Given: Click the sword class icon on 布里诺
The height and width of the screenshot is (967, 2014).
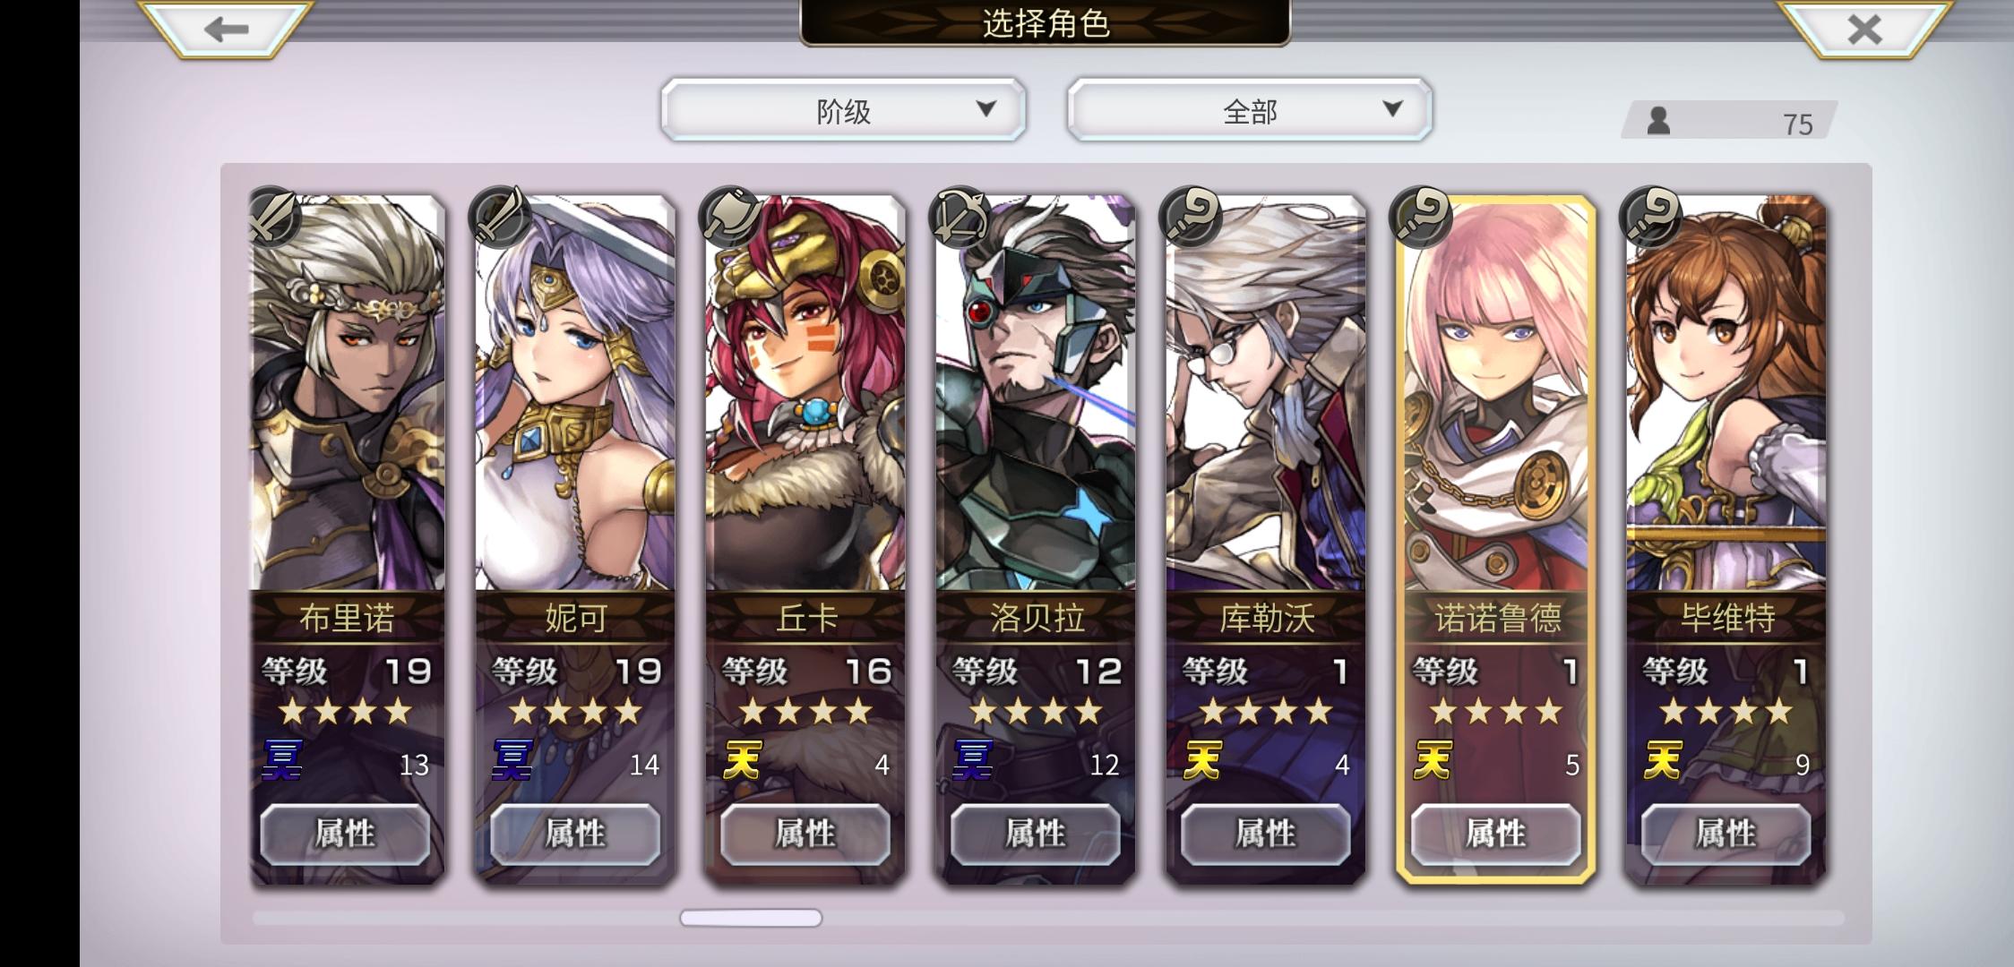Looking at the screenshot, I should (x=271, y=217).
